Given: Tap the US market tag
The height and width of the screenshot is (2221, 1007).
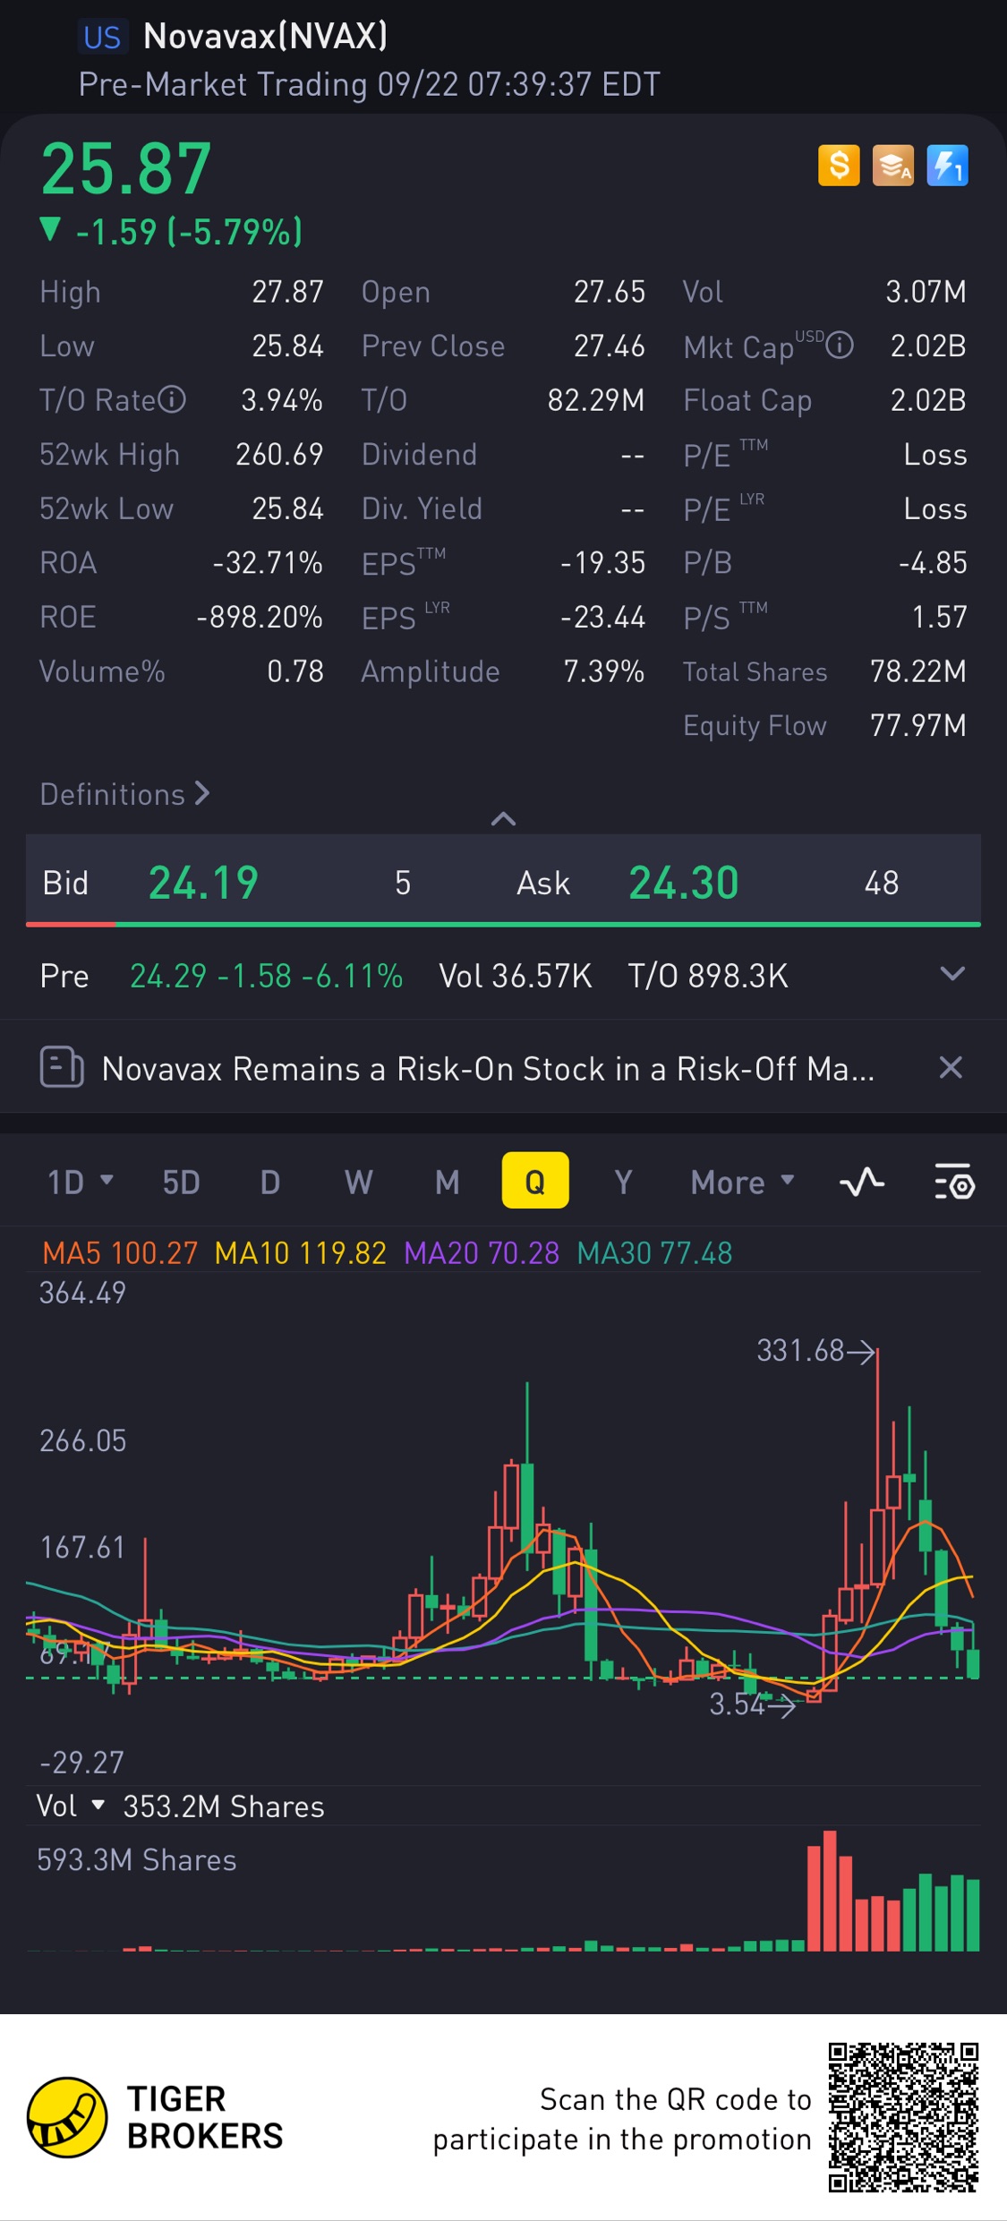Looking at the screenshot, I should click(102, 37).
